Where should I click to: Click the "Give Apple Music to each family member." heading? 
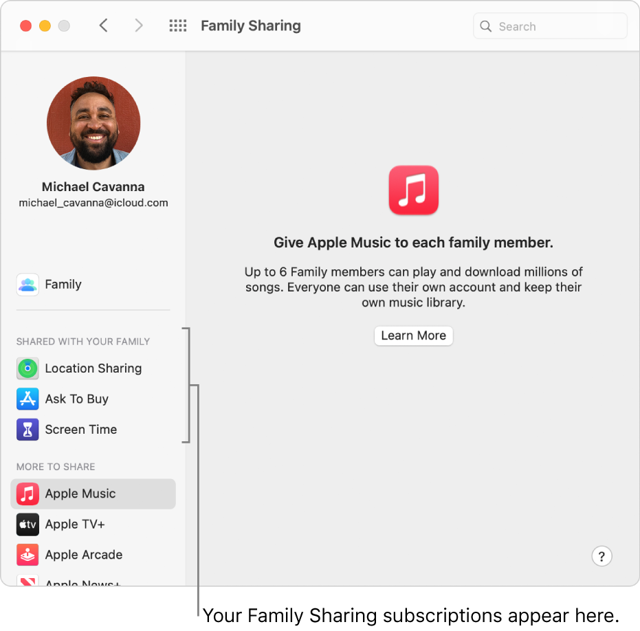(413, 243)
